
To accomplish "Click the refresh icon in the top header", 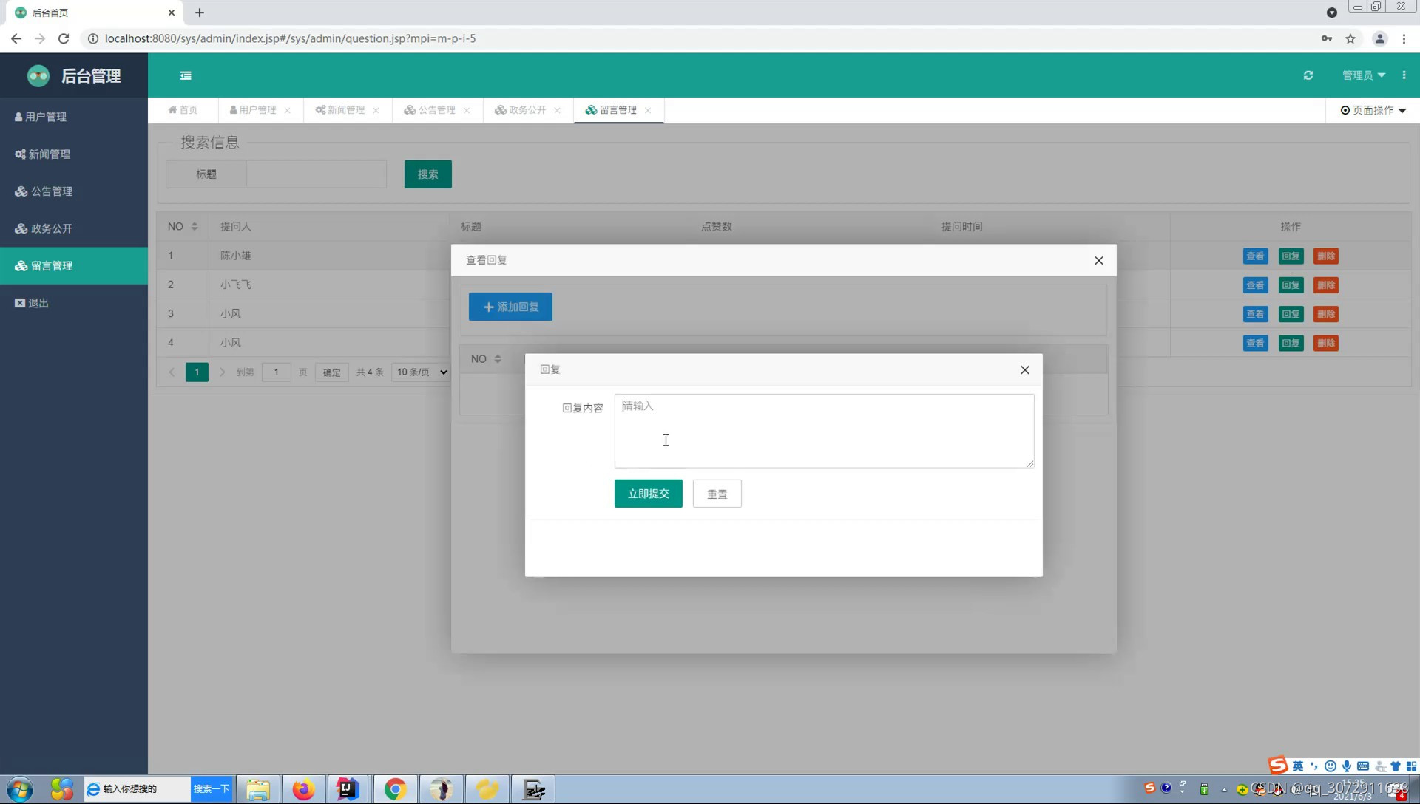I will [1308, 75].
